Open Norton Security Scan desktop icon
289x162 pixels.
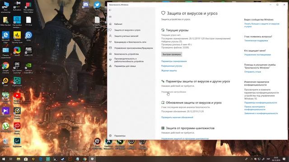(17, 37)
